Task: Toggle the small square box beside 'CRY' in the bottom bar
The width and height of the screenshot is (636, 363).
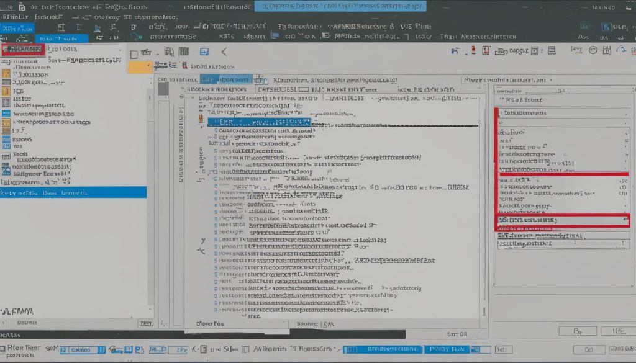Action: (204, 349)
